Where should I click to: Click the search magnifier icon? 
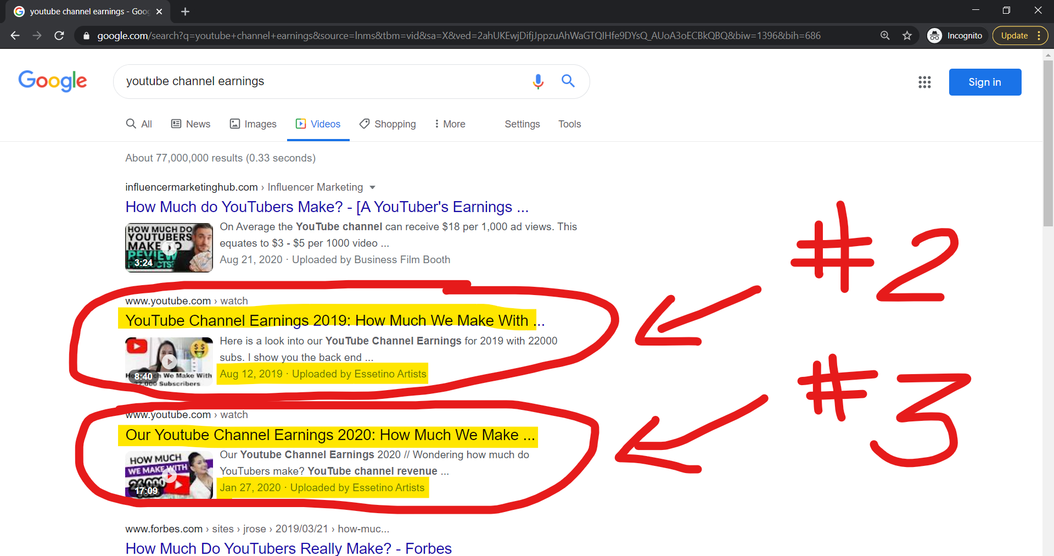[x=568, y=81]
